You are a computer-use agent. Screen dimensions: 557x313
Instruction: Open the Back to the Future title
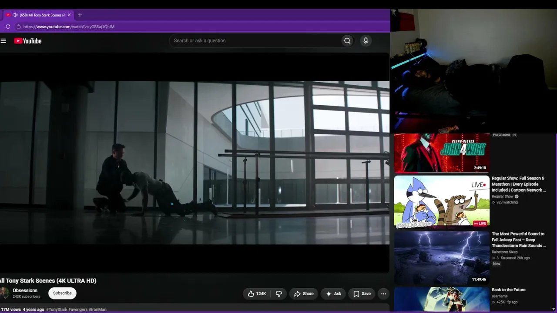[x=509, y=290]
